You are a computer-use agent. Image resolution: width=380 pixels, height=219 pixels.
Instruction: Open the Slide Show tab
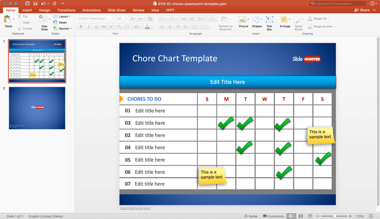point(117,10)
